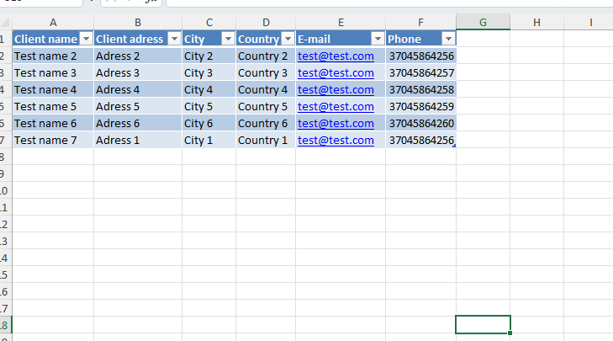Select cell Adress 2
The width and height of the screenshot is (613, 341).
point(138,56)
